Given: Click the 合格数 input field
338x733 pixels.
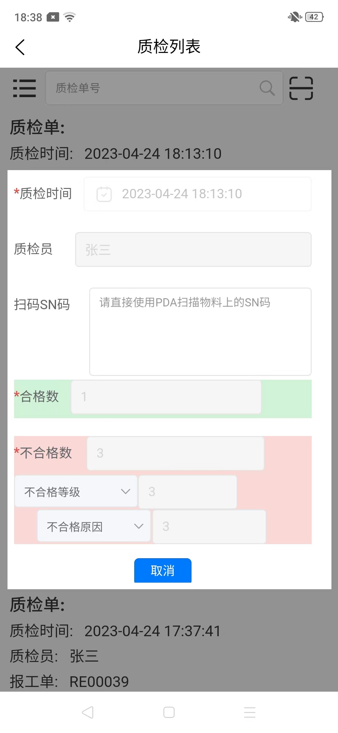Looking at the screenshot, I should 166,397.
